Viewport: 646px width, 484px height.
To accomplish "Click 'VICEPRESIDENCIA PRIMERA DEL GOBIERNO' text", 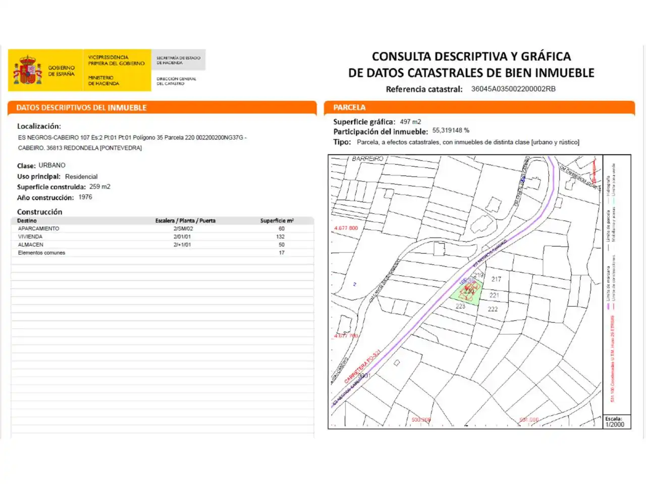I will [x=116, y=60].
